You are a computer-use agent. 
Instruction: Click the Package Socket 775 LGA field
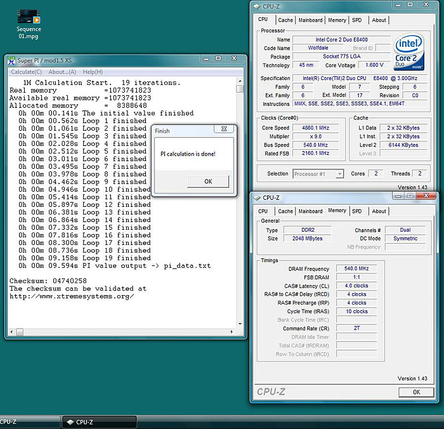(x=341, y=56)
